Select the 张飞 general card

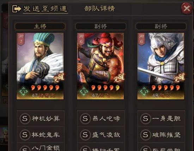pyautogui.click(x=101, y=66)
